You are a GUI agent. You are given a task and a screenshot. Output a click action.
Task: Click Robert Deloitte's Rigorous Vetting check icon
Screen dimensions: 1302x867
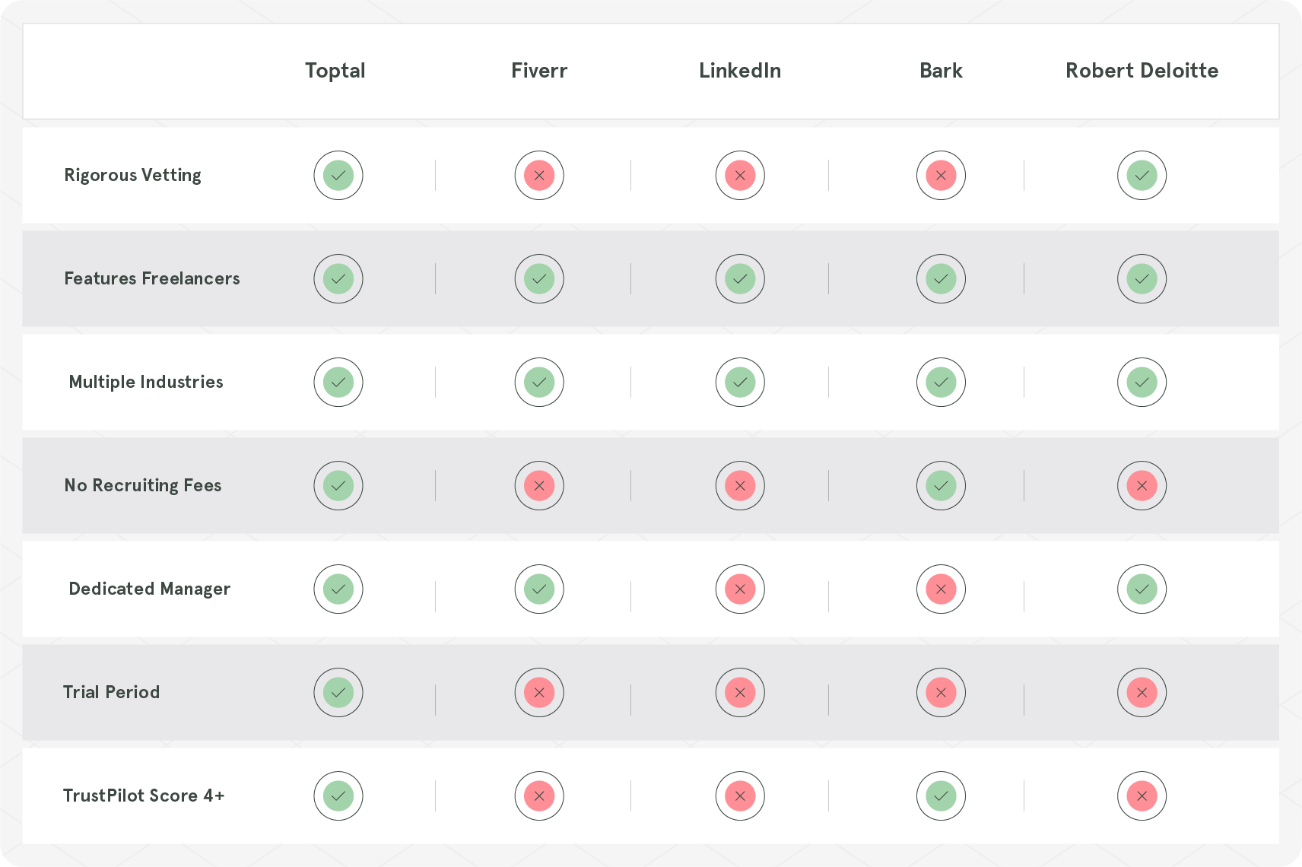[1142, 176]
